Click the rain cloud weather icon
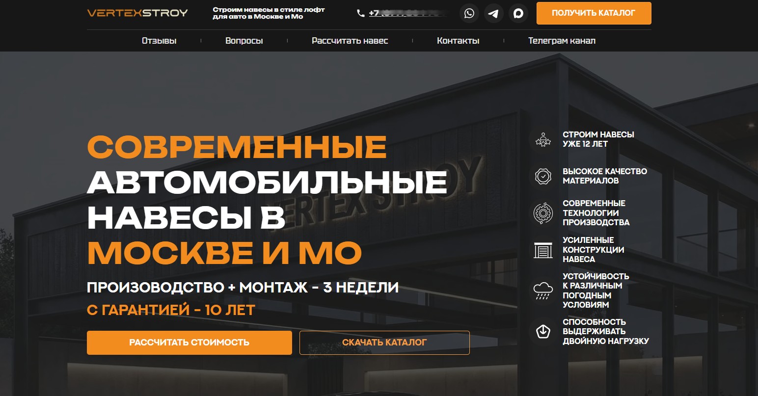This screenshot has height=396, width=758. point(543,290)
